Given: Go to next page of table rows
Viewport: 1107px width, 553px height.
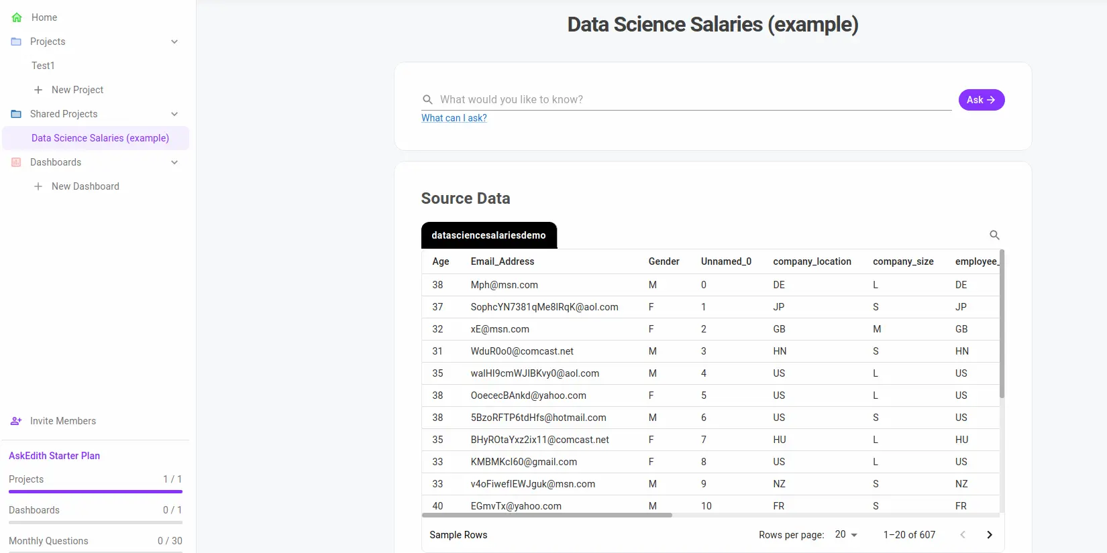Looking at the screenshot, I should pyautogui.click(x=989, y=535).
